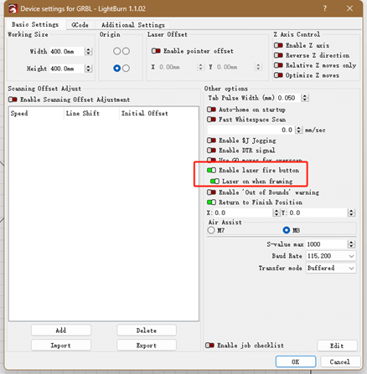Click the S-value max input field
The image size is (367, 374).
[x=327, y=244]
